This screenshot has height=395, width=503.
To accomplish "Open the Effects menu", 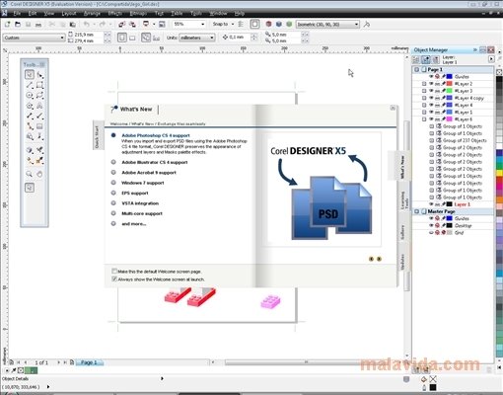I will [x=114, y=13].
